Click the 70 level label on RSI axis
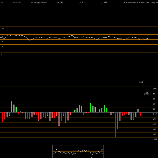This screenshot has height=158, width=158. tap(2, 36)
